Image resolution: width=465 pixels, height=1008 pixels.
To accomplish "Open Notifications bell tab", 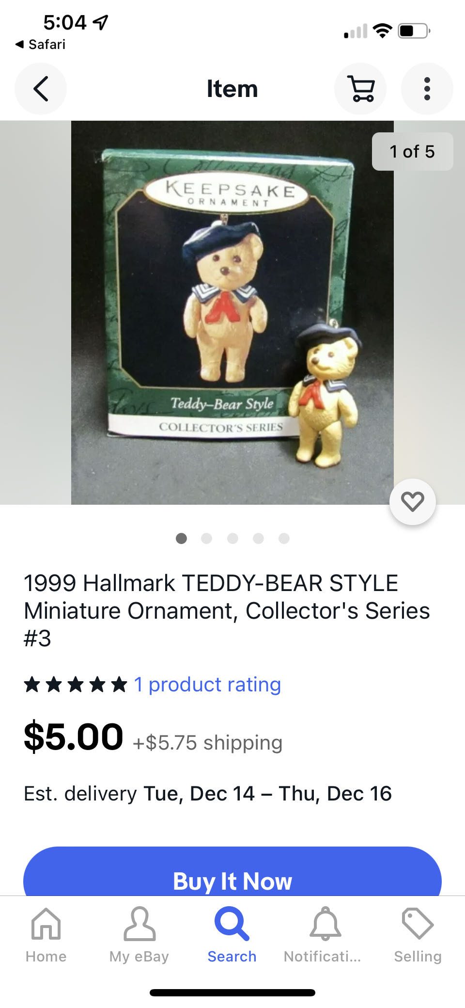I will (325, 935).
